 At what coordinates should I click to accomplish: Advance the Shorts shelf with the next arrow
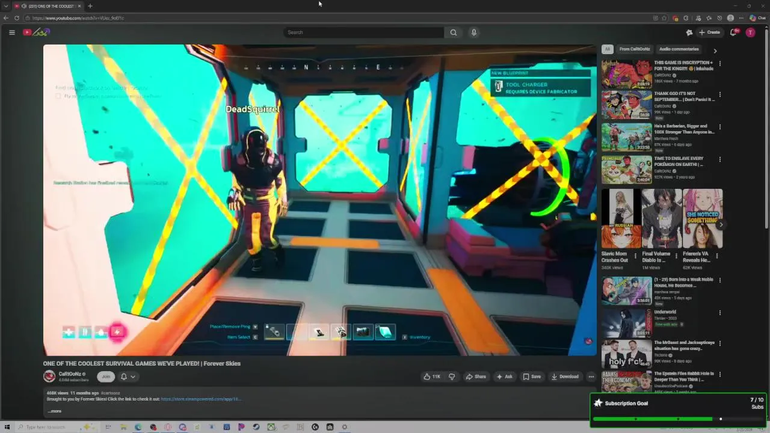721,225
